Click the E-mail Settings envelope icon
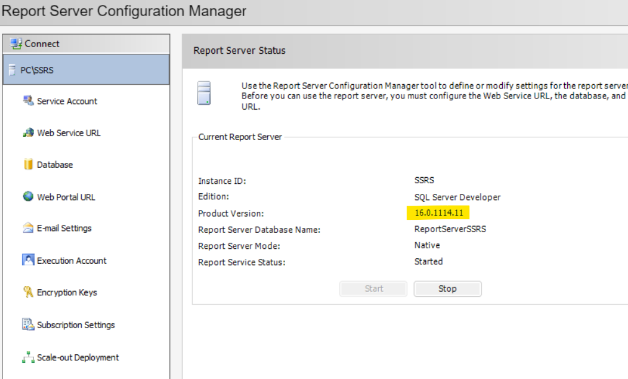The width and height of the screenshot is (628, 379). click(28, 228)
